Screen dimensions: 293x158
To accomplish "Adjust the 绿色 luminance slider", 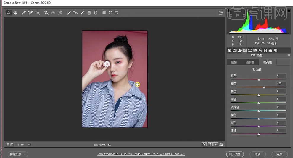I will 259,103.
